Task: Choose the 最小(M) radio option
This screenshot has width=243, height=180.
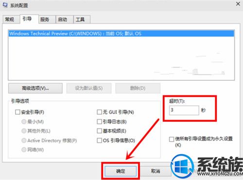Action: 24,122
